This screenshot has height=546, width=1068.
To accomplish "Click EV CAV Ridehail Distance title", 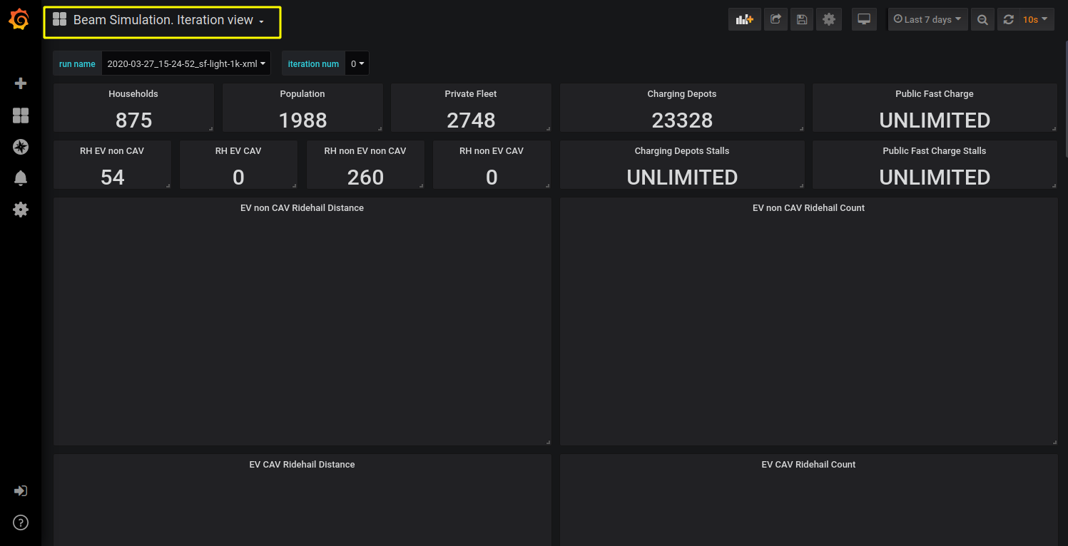I will pyautogui.click(x=302, y=464).
